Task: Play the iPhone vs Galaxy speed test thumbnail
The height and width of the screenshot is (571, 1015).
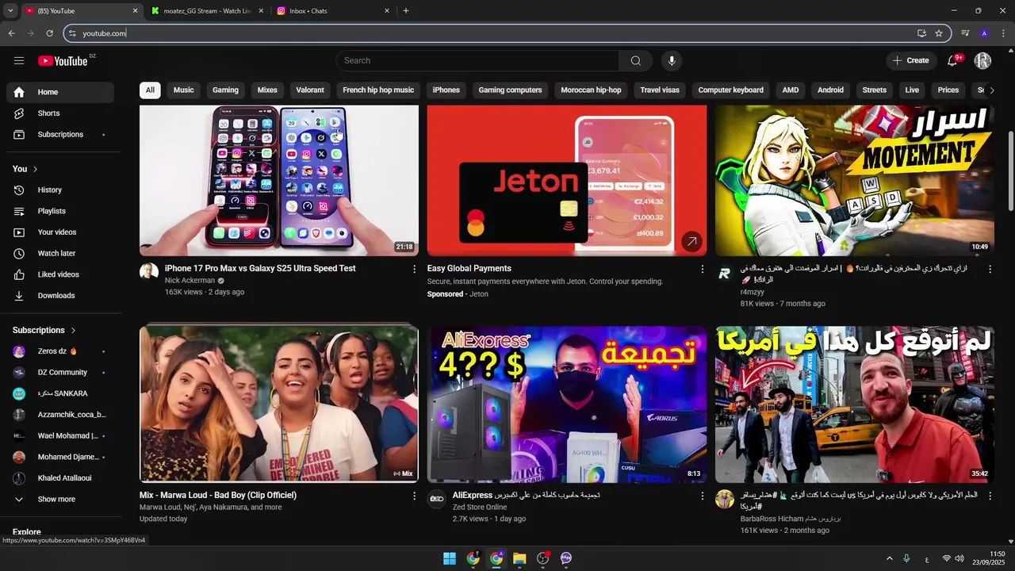Action: coord(279,181)
